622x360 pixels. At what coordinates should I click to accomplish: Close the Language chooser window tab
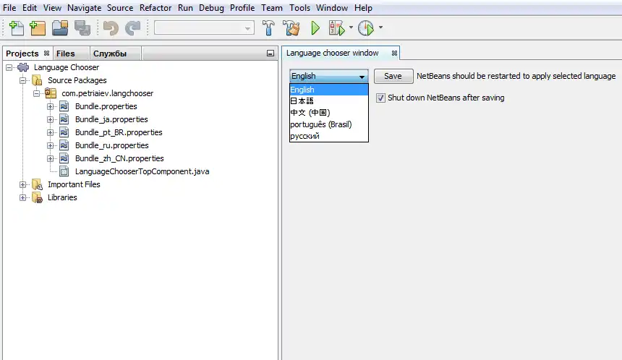pos(394,53)
